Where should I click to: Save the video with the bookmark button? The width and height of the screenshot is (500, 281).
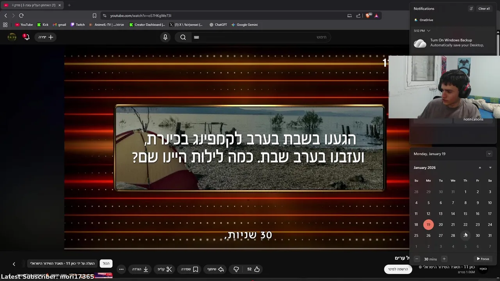click(x=189, y=269)
